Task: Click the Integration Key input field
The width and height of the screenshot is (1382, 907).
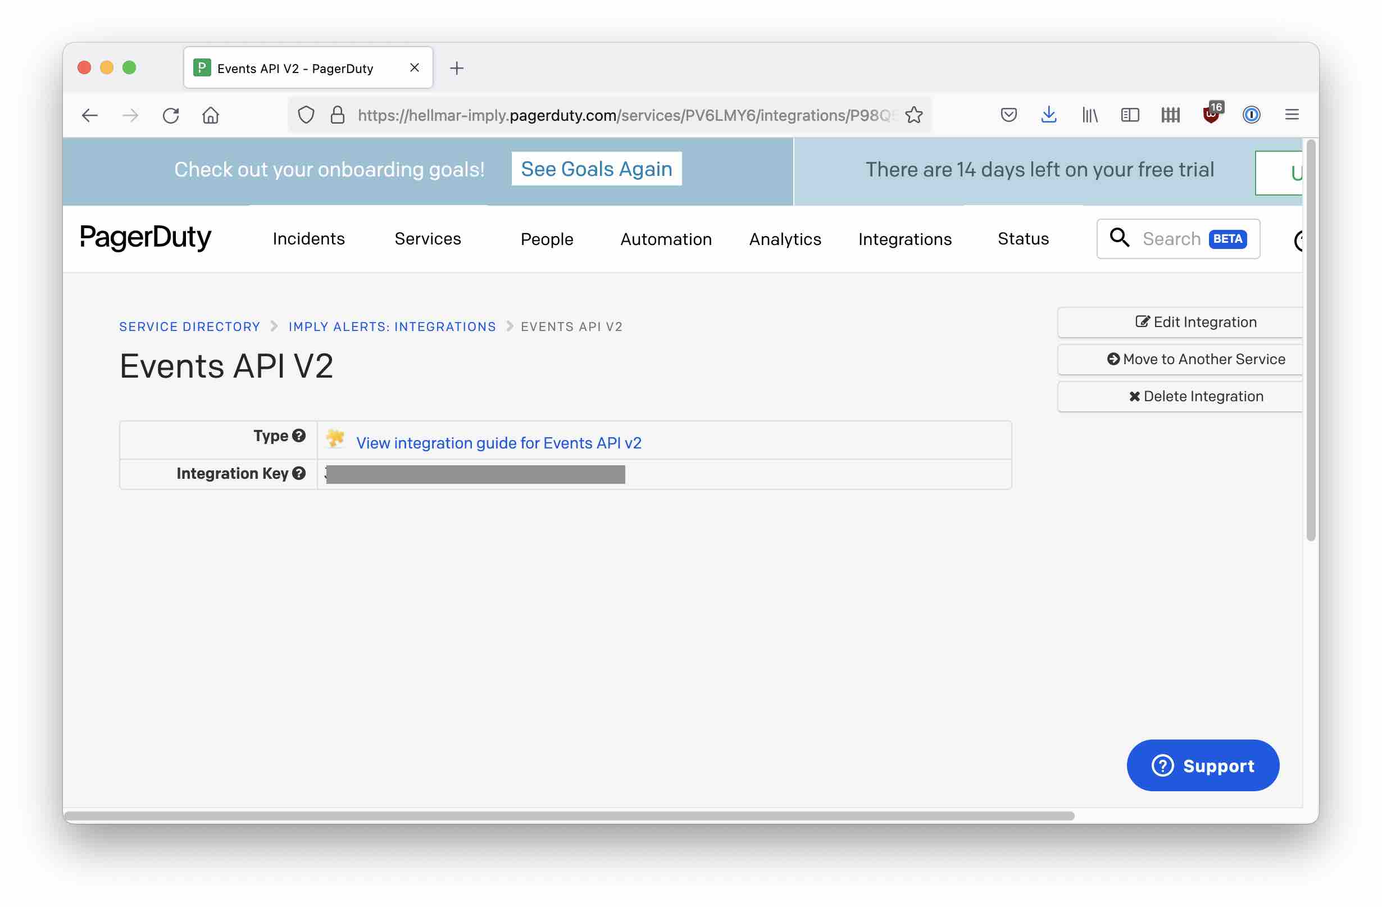Action: point(475,474)
